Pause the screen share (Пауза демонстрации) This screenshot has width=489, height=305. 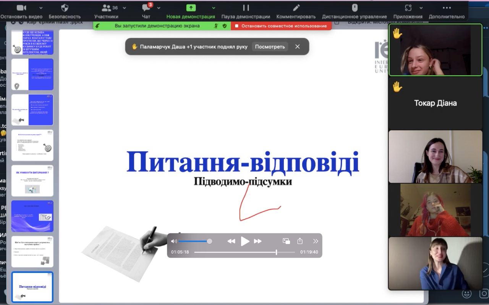(246, 8)
